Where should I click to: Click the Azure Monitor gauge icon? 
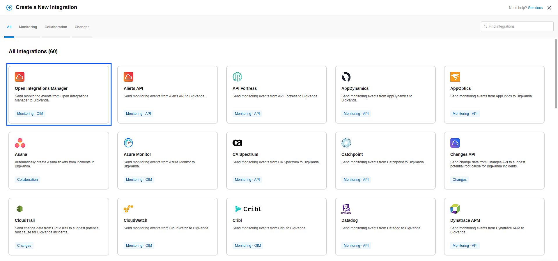tap(128, 143)
